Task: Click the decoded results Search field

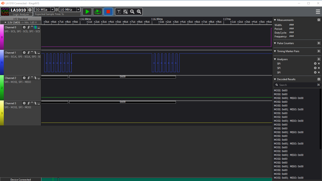Action: click(x=295, y=85)
